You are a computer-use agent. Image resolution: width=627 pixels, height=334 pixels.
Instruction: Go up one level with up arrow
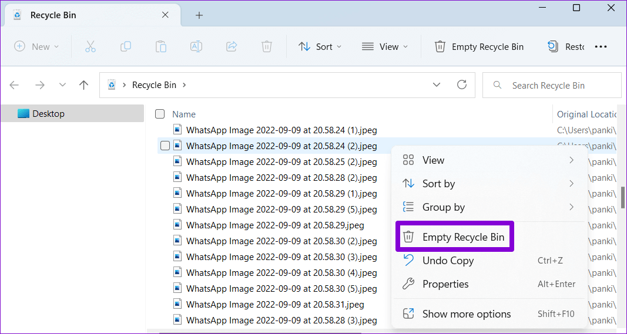[83, 85]
